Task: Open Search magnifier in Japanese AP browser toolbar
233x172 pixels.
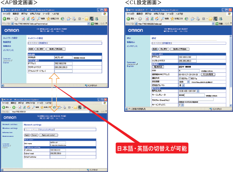Action: (39, 18)
